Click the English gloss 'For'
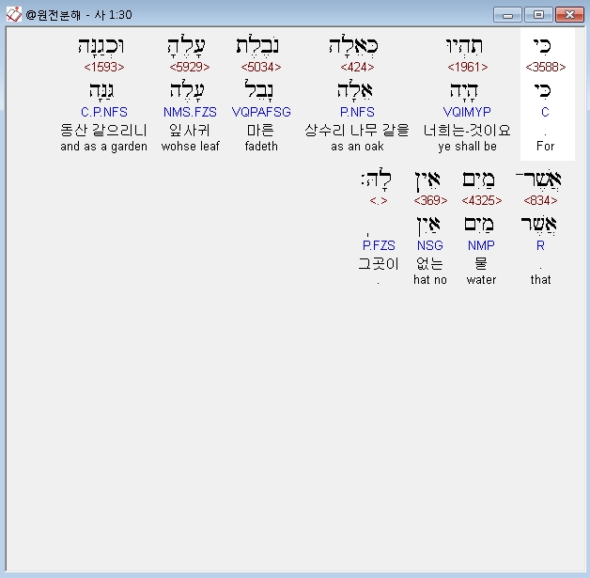Viewport: 590px width, 578px height. click(x=545, y=146)
